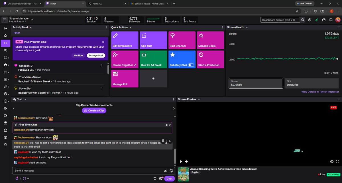Click the Create a Clip button
Viewport: 342px width, 183px height.
click(94, 110)
